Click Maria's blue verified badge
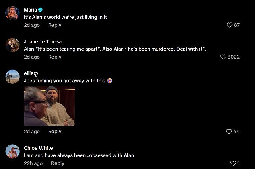The height and width of the screenshot is (169, 255). [x=40, y=10]
